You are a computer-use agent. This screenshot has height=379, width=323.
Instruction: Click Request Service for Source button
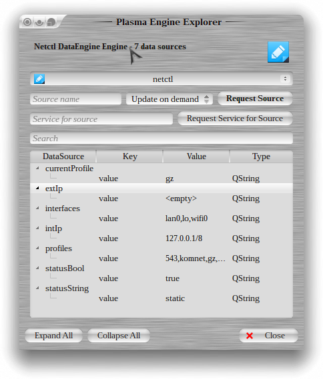tap(235, 119)
